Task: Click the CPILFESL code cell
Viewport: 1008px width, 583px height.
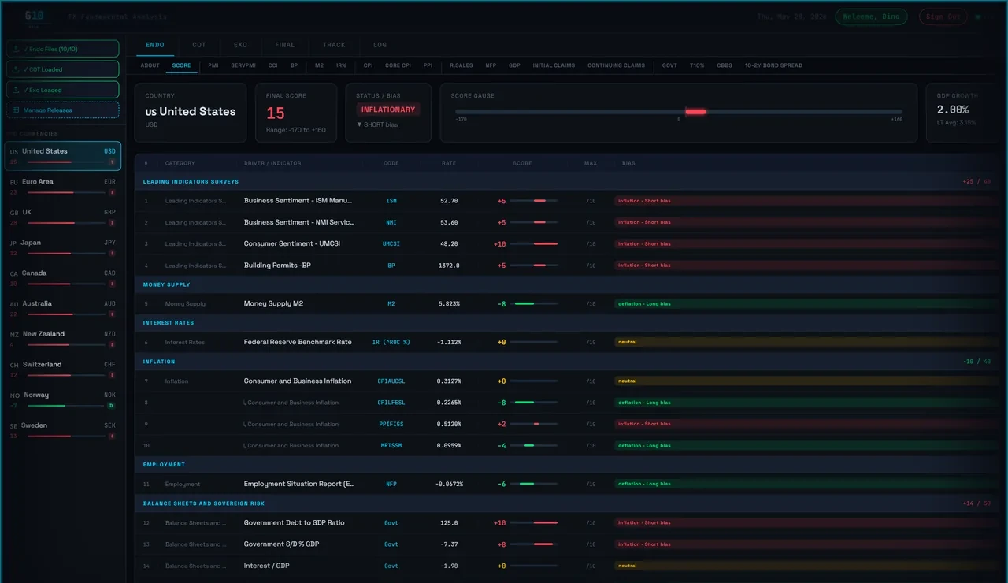Action: (x=391, y=403)
